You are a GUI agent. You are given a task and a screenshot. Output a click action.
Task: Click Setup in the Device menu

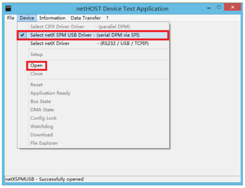[x=93, y=54]
